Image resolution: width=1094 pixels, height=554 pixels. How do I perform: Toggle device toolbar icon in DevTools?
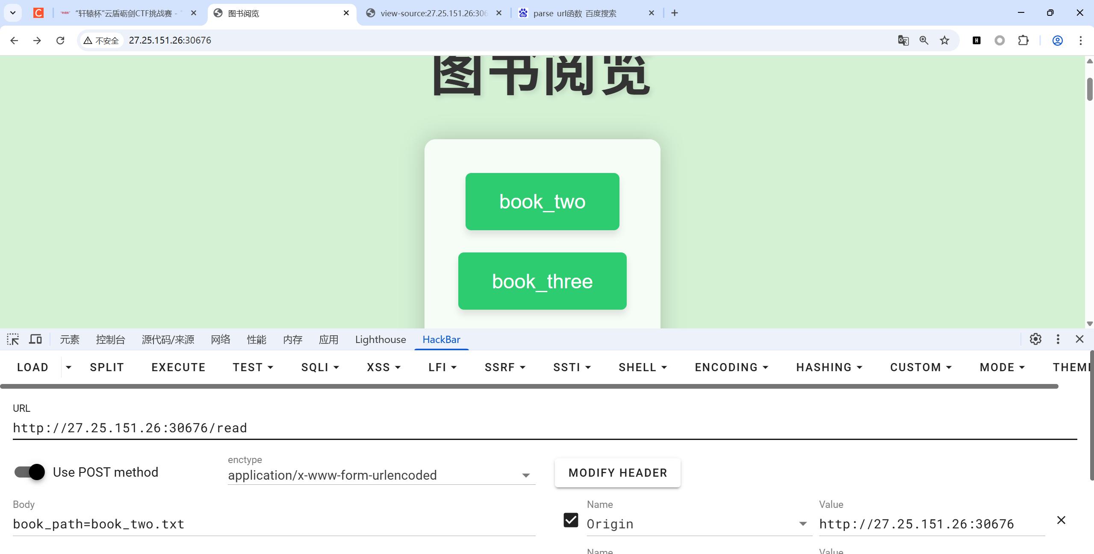click(x=35, y=340)
